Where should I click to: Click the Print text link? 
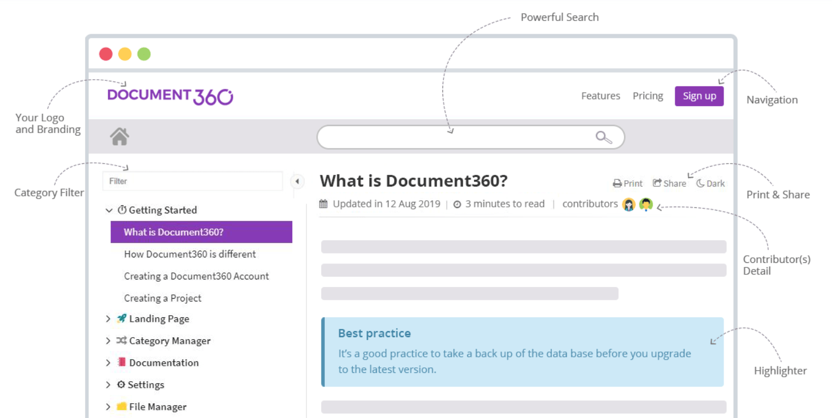pyautogui.click(x=633, y=184)
